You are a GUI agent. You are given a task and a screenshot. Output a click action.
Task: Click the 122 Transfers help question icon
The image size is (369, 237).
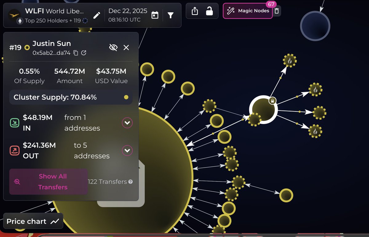pos(130,182)
